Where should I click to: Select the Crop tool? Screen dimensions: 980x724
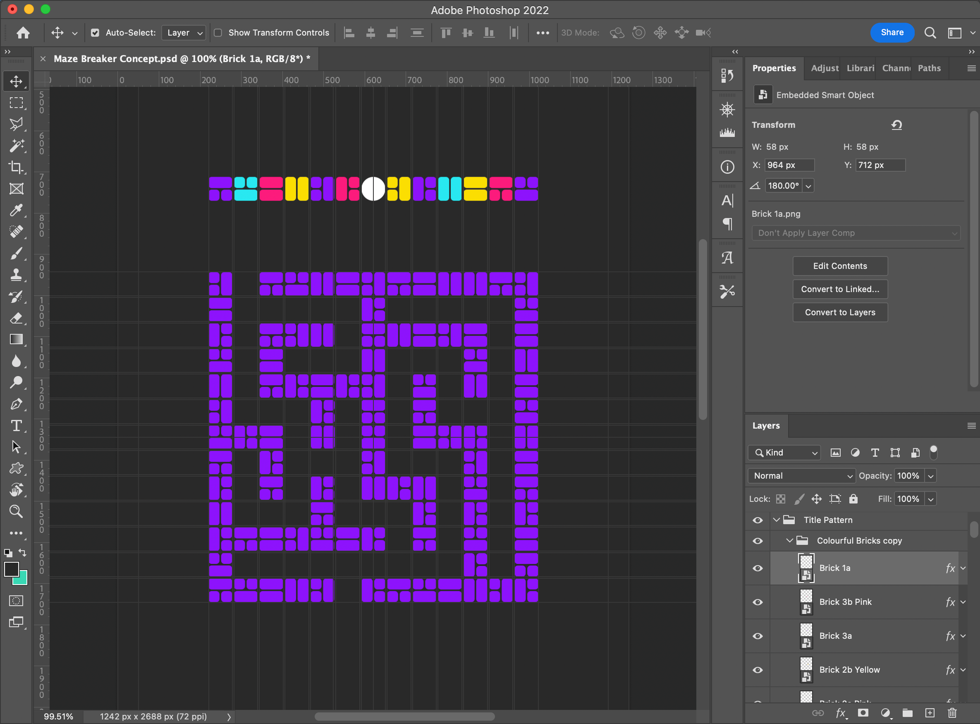click(16, 167)
